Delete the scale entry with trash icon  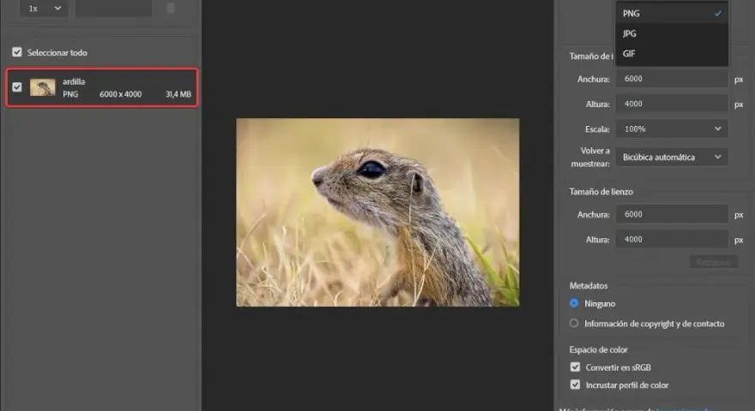click(171, 8)
